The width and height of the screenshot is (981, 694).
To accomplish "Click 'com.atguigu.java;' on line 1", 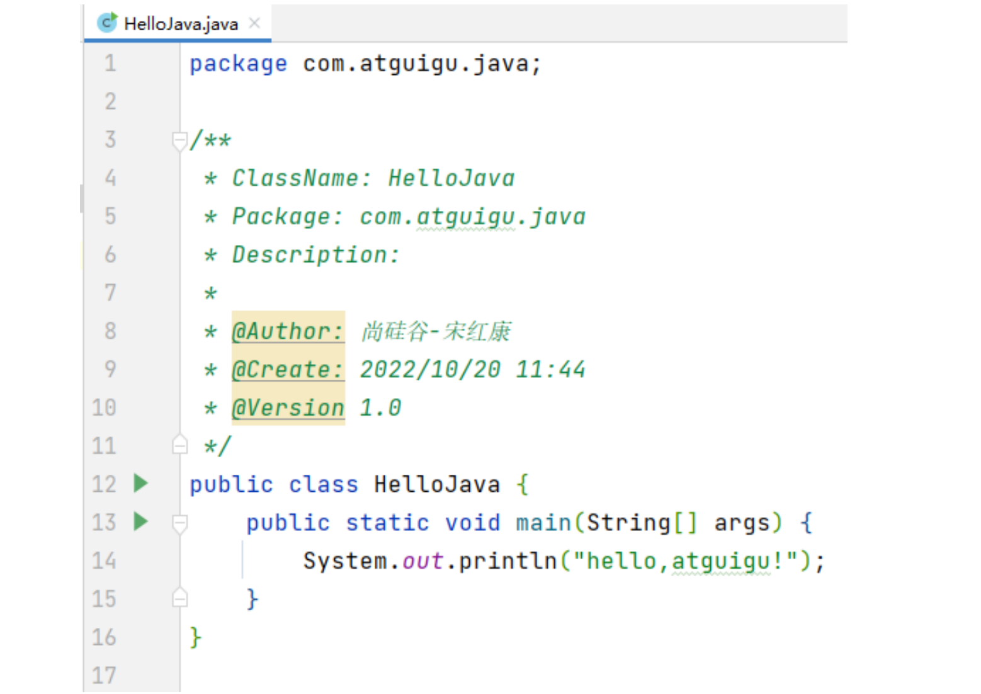I will point(422,64).
